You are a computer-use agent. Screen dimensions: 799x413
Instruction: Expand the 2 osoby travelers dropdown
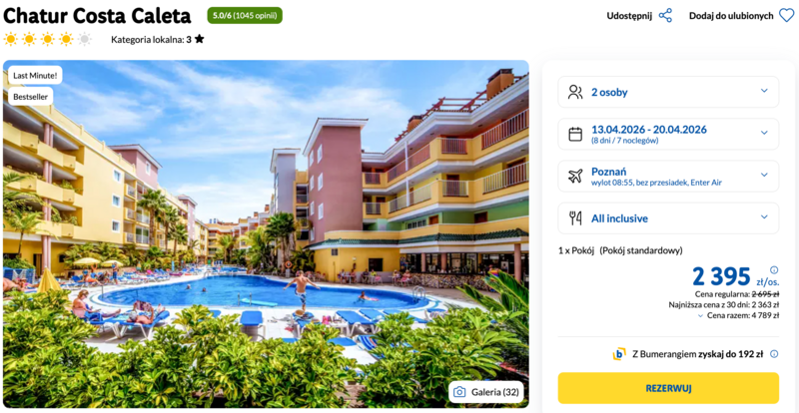point(668,92)
